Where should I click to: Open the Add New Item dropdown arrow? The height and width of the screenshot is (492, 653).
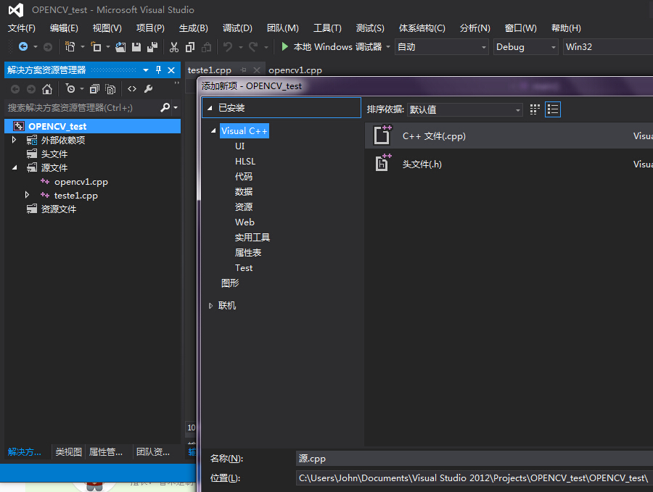(x=108, y=47)
